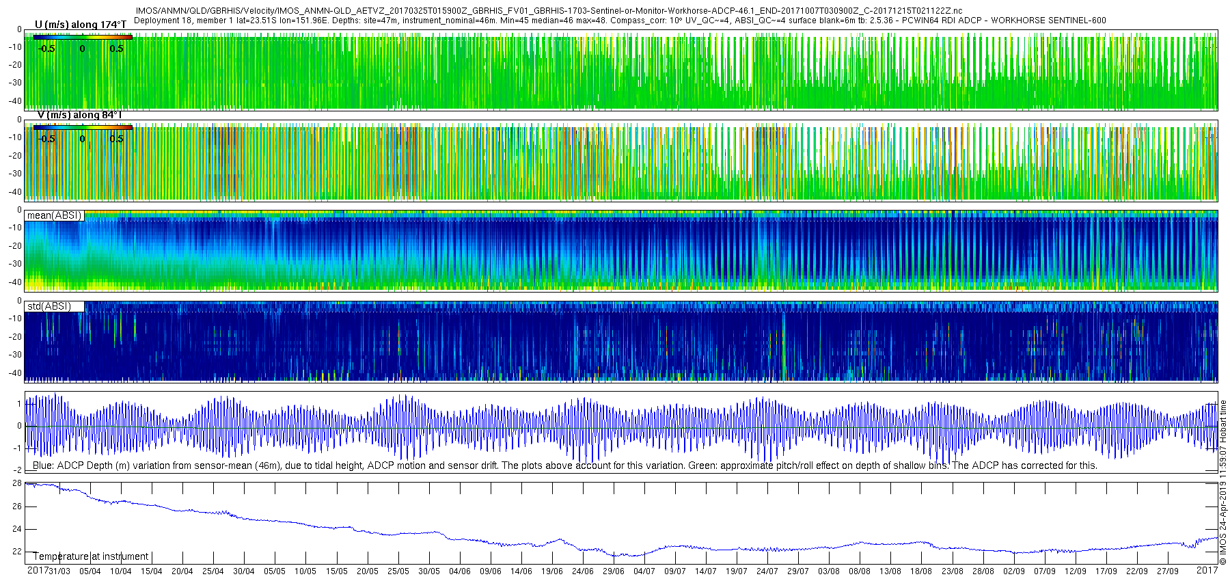Click the '25/05' date tick label
This screenshot has width=1230, height=581.
tap(398, 571)
